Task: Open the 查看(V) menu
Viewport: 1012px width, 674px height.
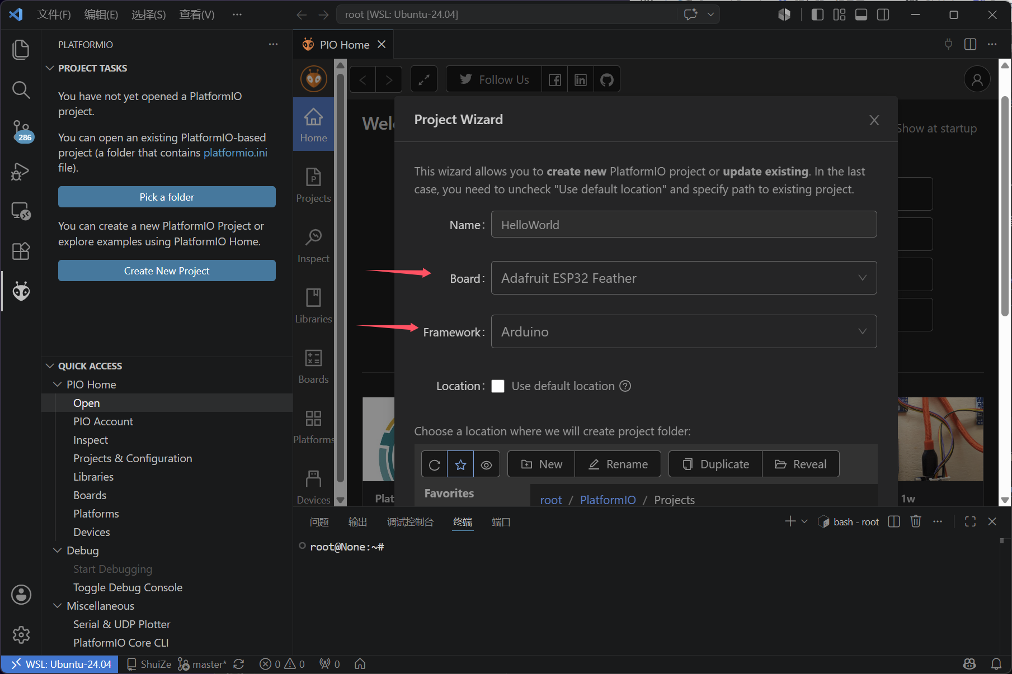Action: tap(197, 15)
